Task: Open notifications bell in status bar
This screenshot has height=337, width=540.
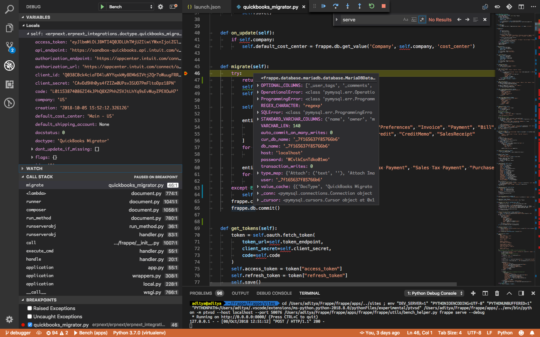Action: [532, 333]
